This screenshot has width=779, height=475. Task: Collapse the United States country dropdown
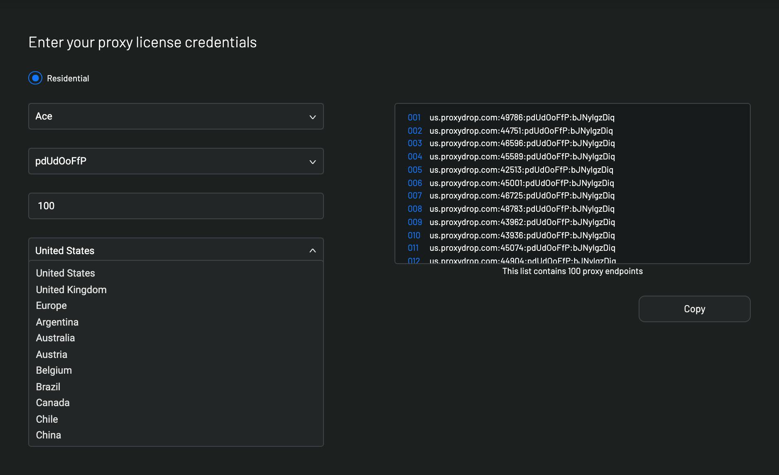point(176,250)
